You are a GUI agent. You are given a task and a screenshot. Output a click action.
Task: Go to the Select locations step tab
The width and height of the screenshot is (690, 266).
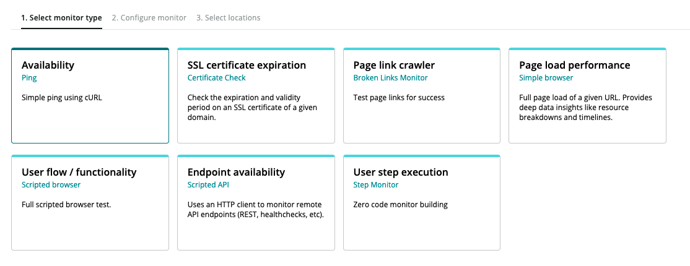[229, 18]
